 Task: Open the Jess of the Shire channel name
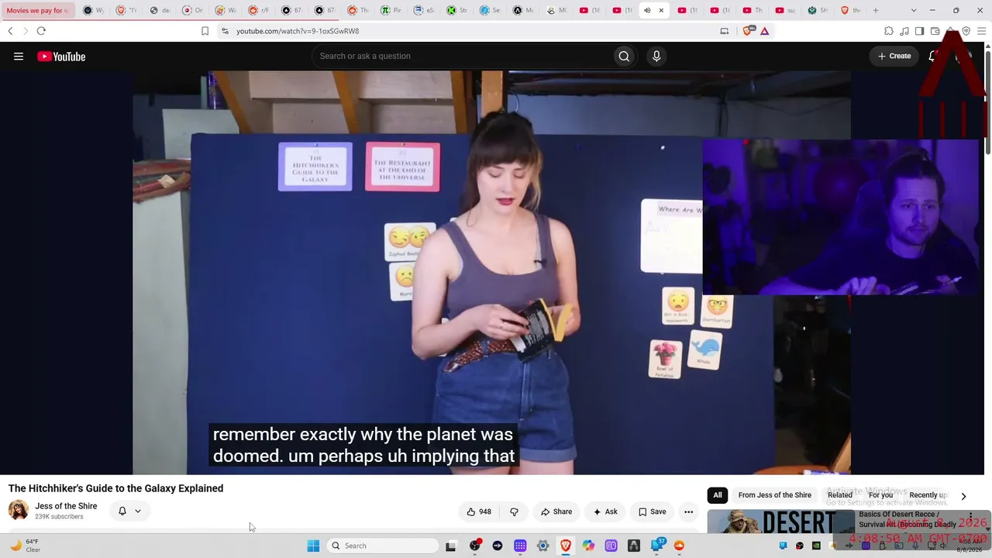(x=66, y=506)
